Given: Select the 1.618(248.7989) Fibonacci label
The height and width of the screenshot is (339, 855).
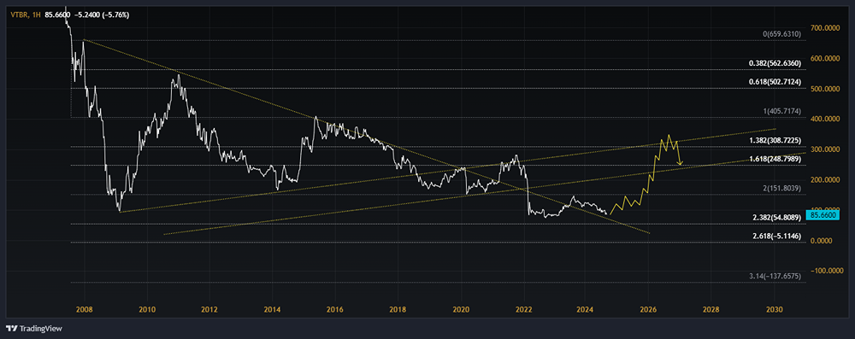Looking at the screenshot, I should coord(775,159).
